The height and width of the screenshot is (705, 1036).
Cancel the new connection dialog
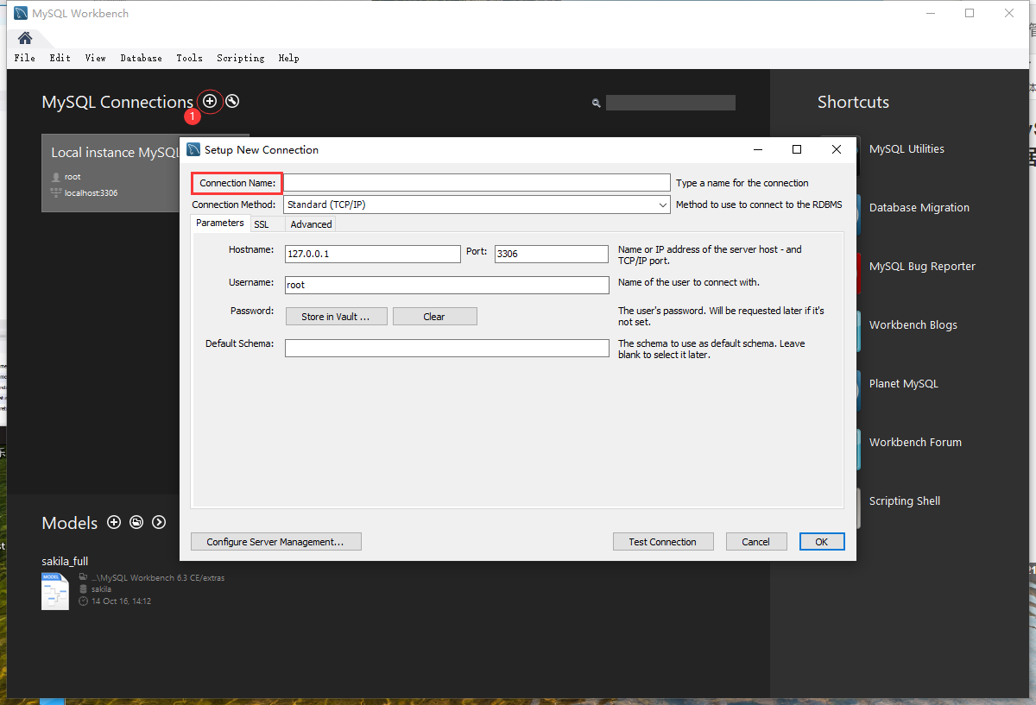pos(755,542)
